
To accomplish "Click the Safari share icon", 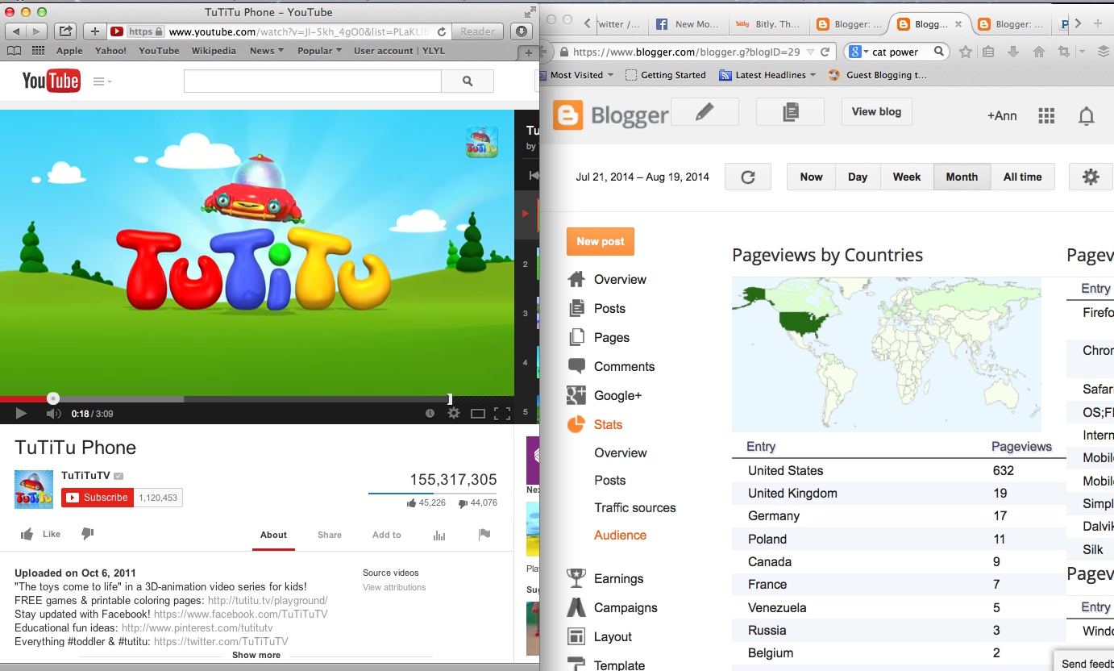I will point(65,31).
